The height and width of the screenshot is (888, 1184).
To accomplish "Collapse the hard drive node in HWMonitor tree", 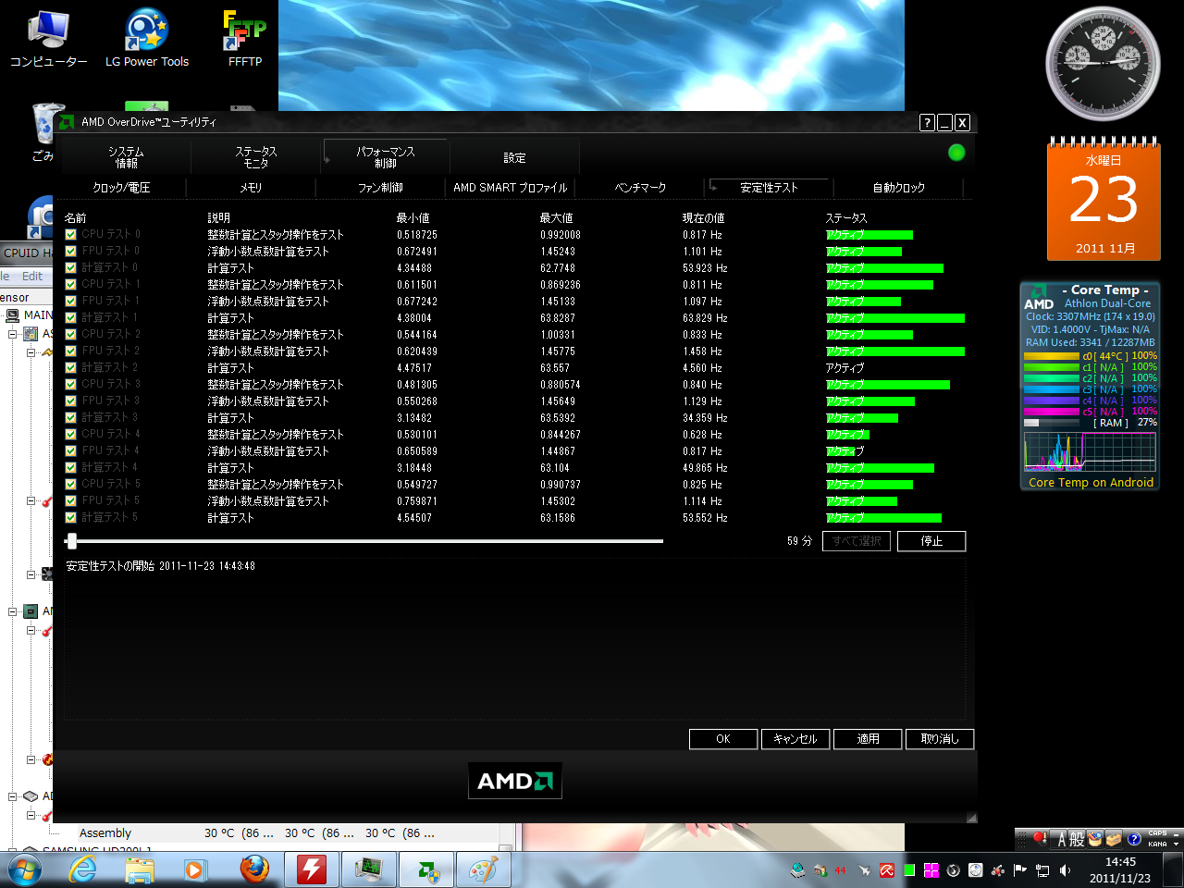I will (13, 796).
